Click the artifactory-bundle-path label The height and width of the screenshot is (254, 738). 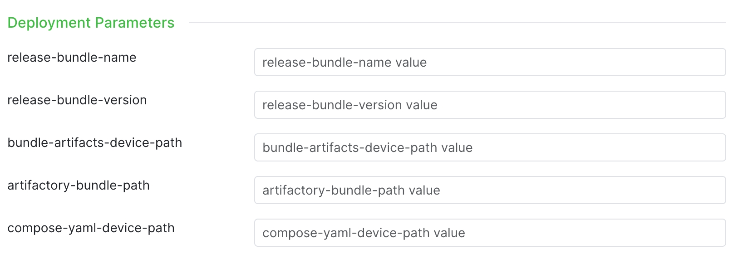pos(79,186)
